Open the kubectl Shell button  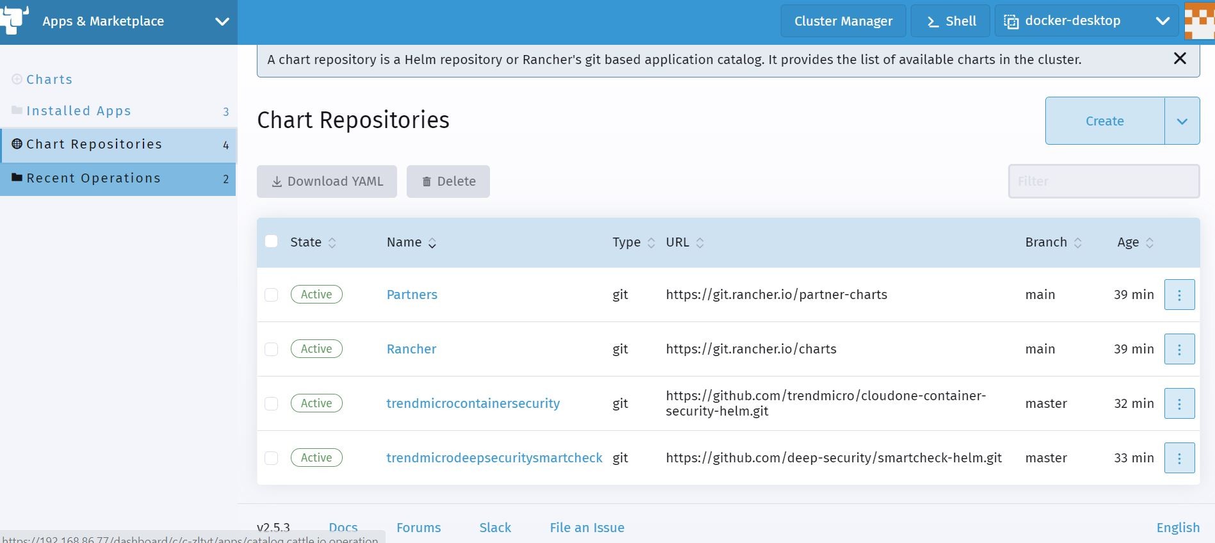click(950, 21)
